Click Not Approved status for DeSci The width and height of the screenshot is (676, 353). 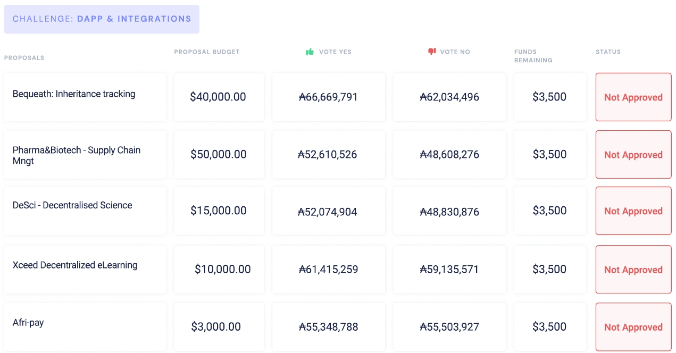[x=633, y=211]
